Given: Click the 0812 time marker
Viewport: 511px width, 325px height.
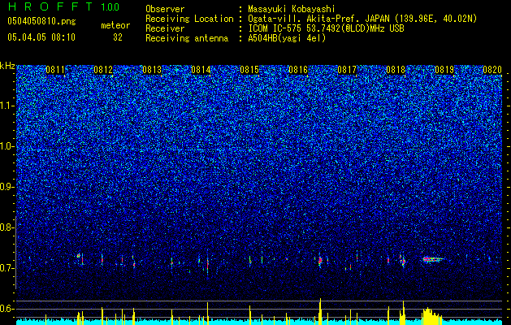Looking at the screenshot, I should (x=103, y=70).
